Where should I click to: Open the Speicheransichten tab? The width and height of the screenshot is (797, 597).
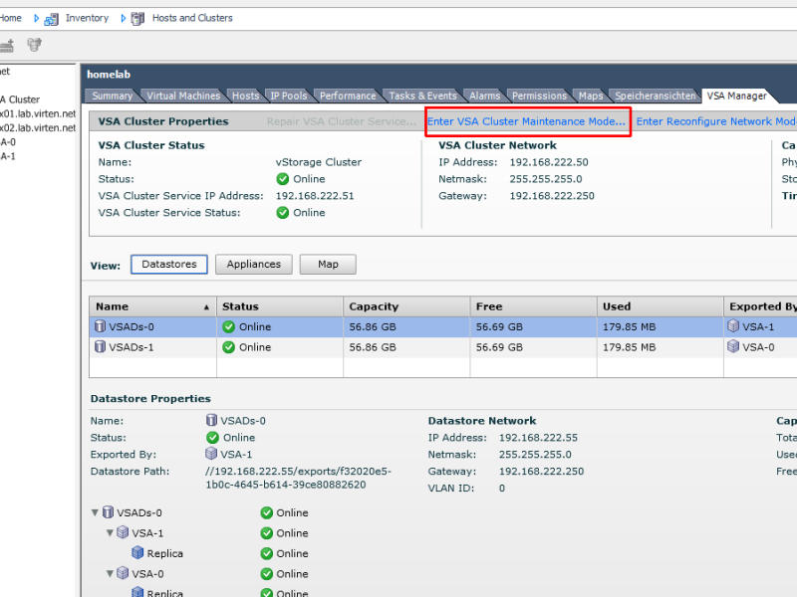click(655, 96)
